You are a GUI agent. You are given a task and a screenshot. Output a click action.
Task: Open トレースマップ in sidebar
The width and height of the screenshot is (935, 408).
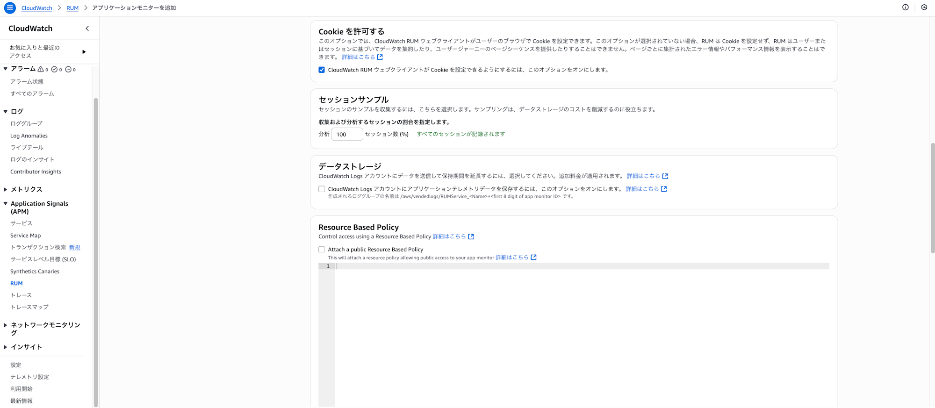[29, 307]
